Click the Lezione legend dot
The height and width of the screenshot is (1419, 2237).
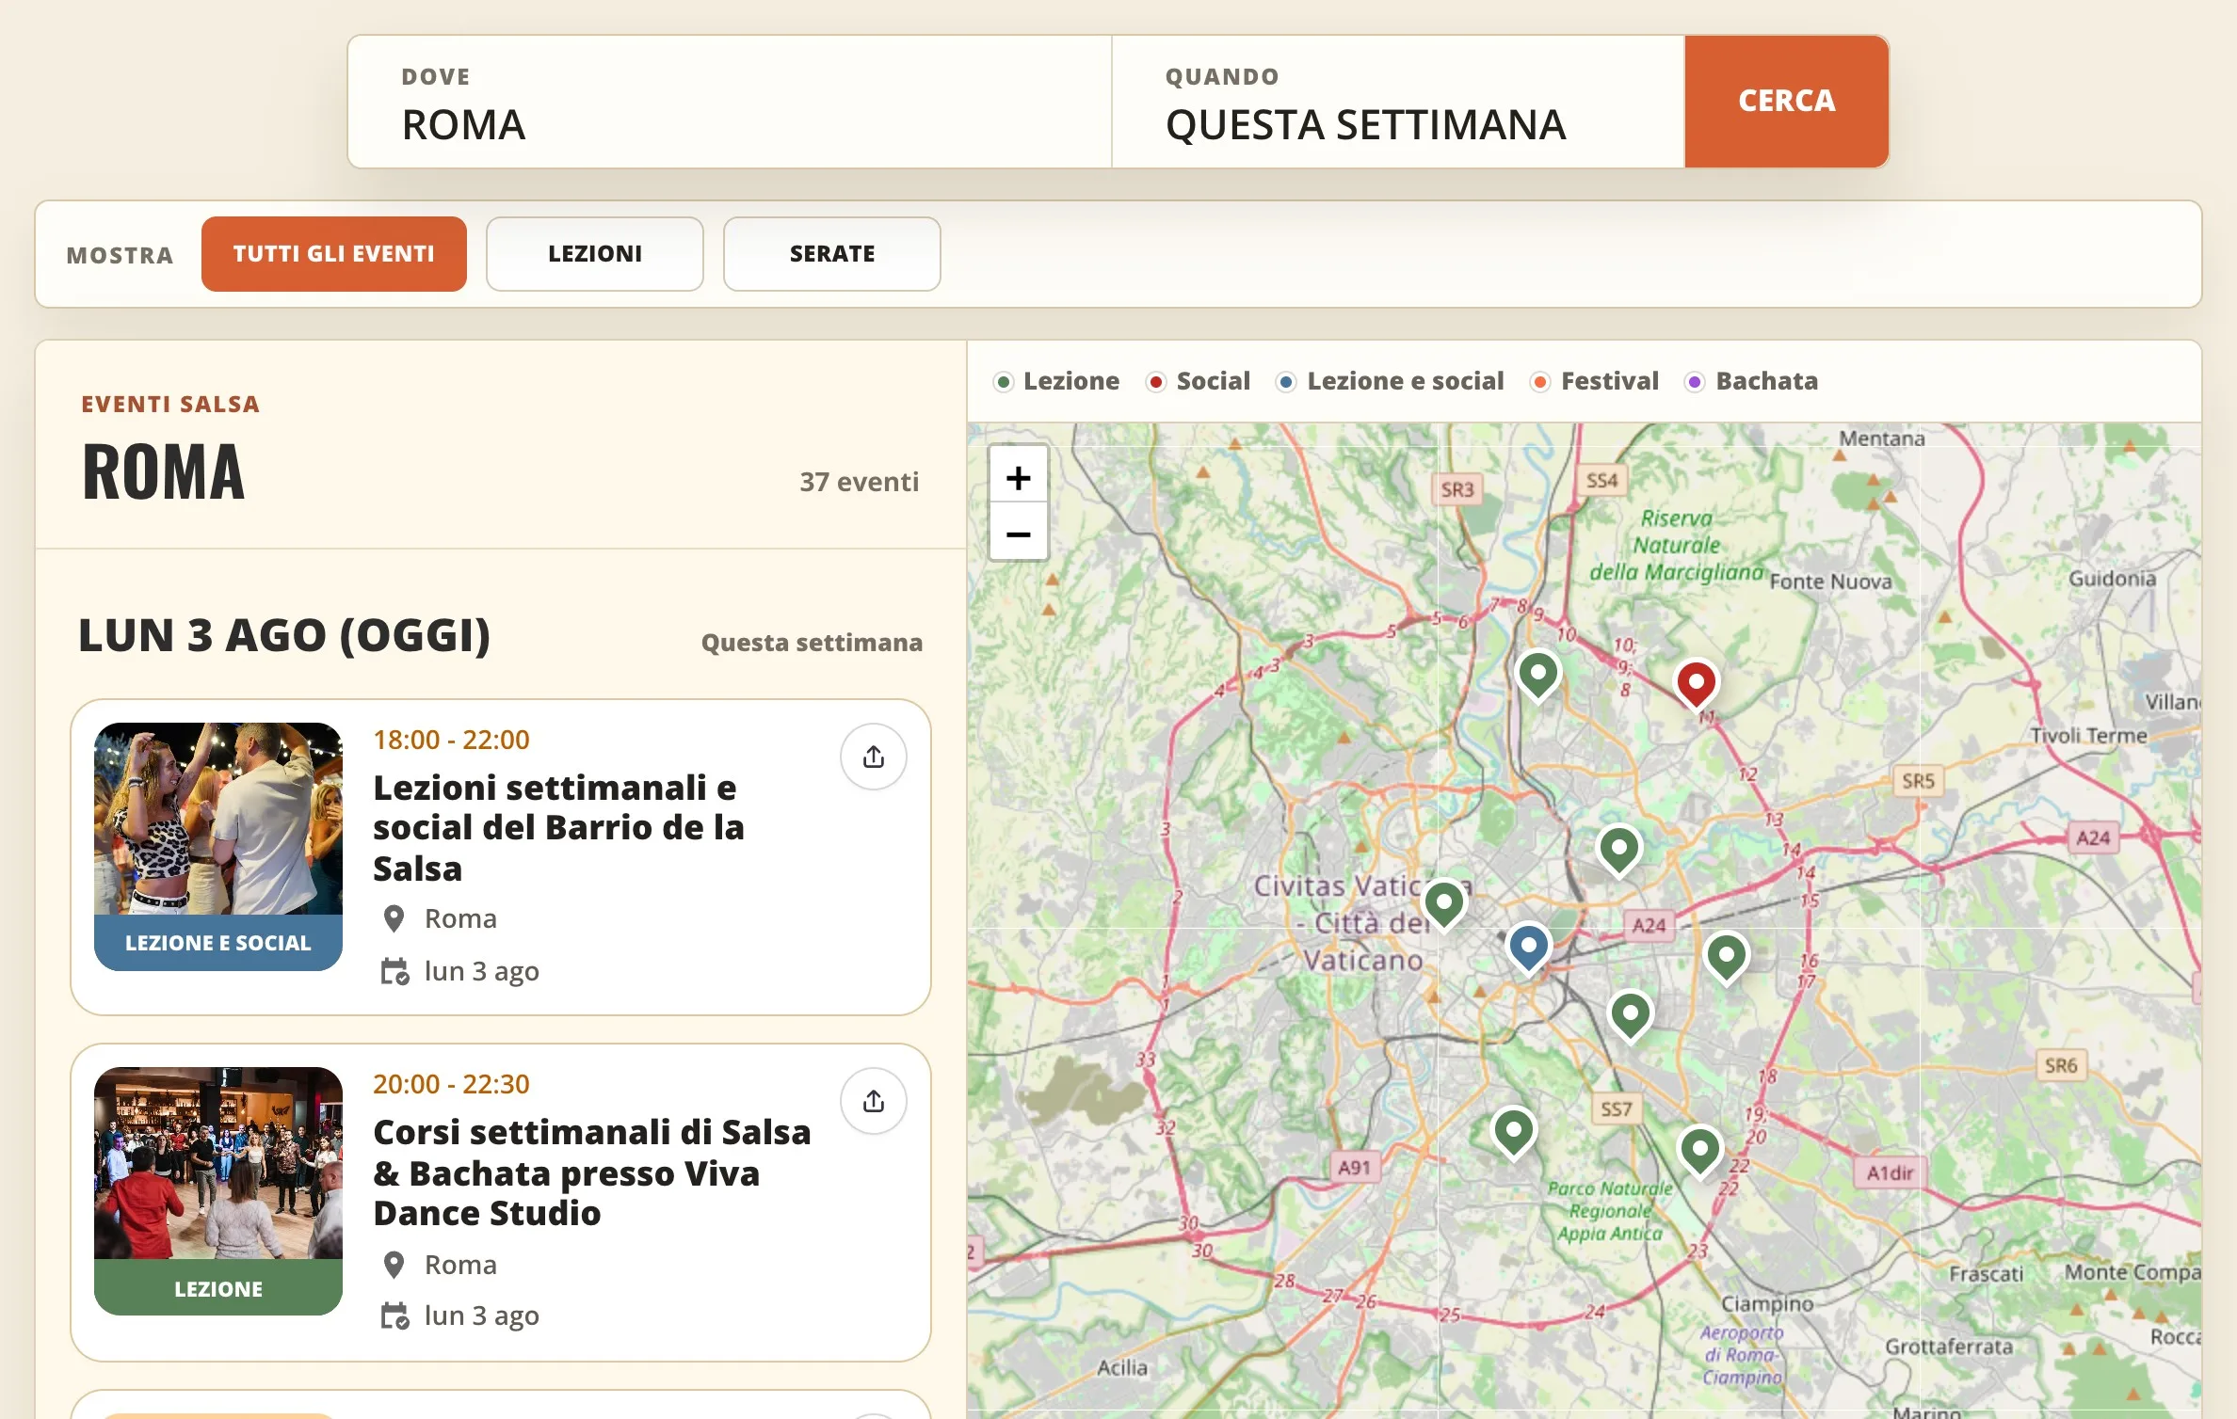point(1004,382)
